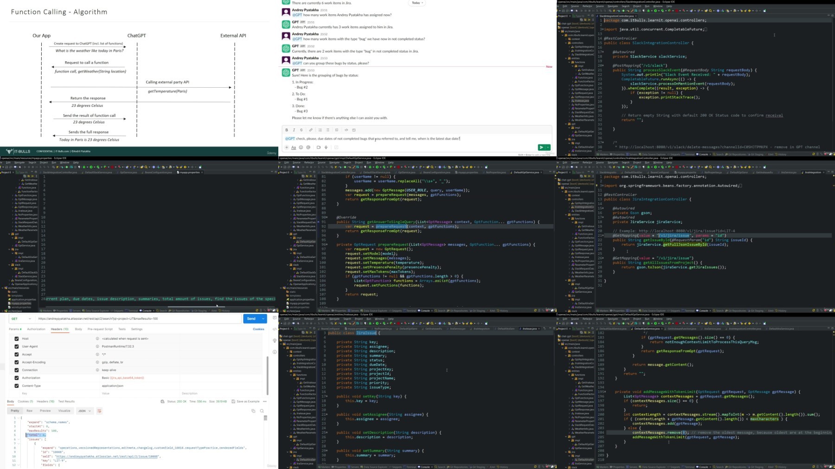
Task: Switch to the Authorization tab in Postman
Action: (36, 329)
